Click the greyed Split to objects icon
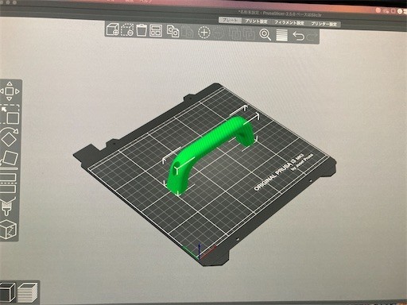407x305 pixels. (235, 34)
